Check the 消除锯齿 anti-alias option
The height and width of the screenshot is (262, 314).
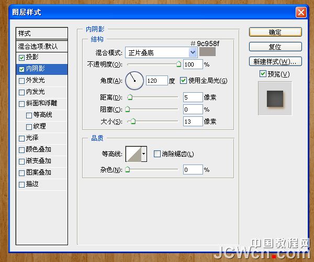click(x=157, y=154)
